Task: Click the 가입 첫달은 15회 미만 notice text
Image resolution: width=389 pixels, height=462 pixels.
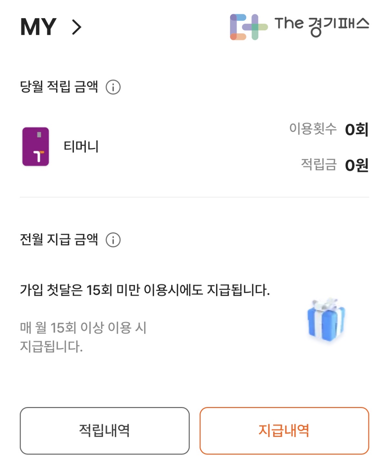Action: tap(145, 290)
